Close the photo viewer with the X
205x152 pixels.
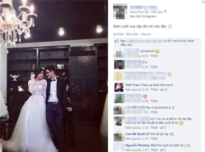click(203, 2)
